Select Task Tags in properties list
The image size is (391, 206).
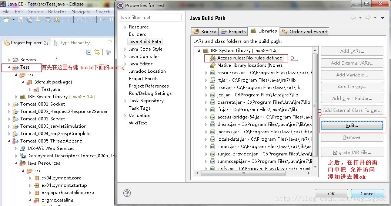click(140, 108)
